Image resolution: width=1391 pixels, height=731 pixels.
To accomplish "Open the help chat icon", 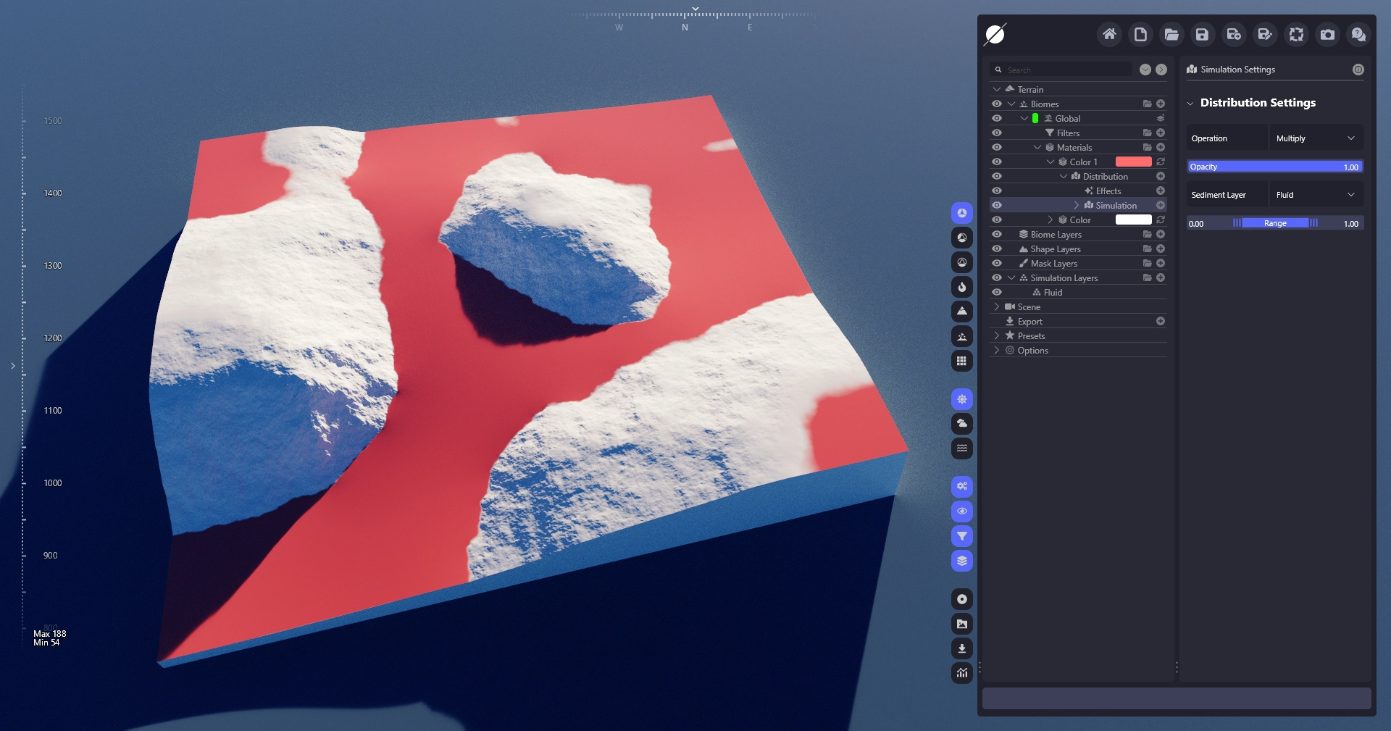I will [1358, 34].
